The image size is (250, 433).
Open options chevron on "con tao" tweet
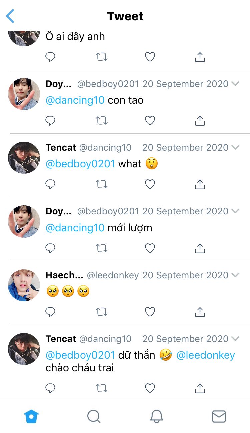(x=235, y=84)
